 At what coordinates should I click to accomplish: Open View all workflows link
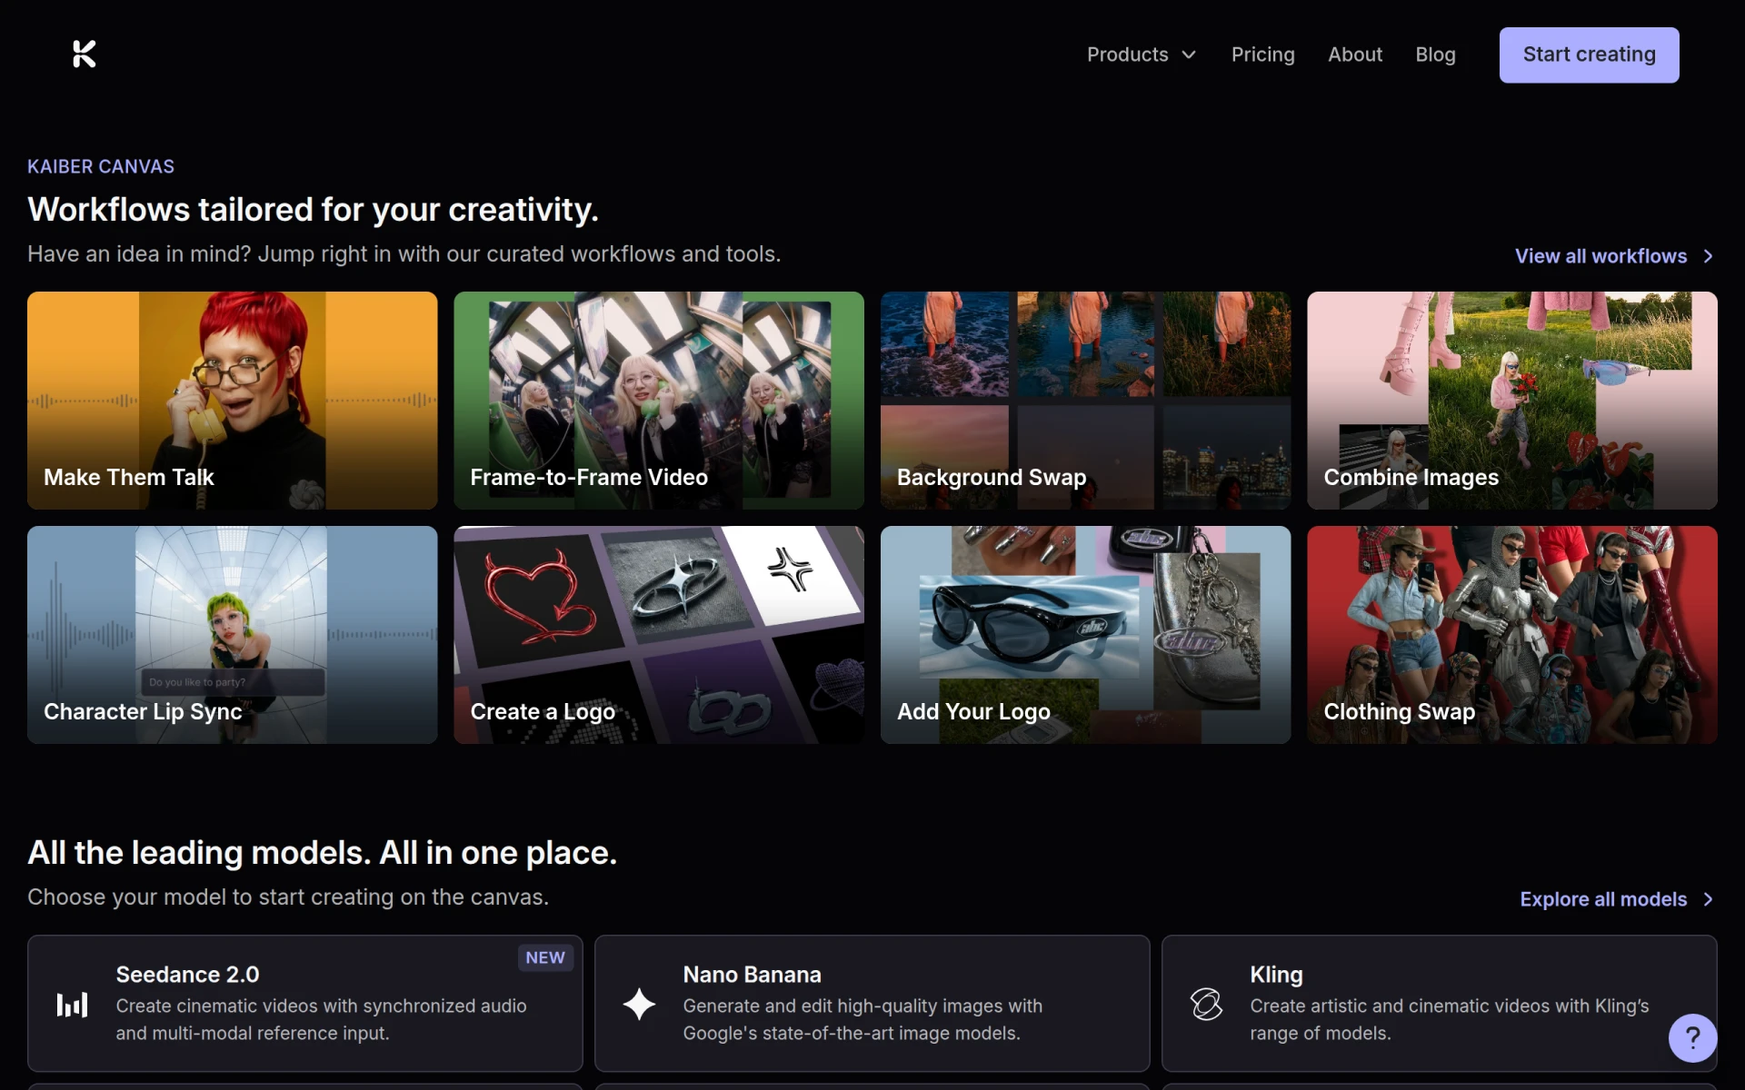coord(1600,256)
